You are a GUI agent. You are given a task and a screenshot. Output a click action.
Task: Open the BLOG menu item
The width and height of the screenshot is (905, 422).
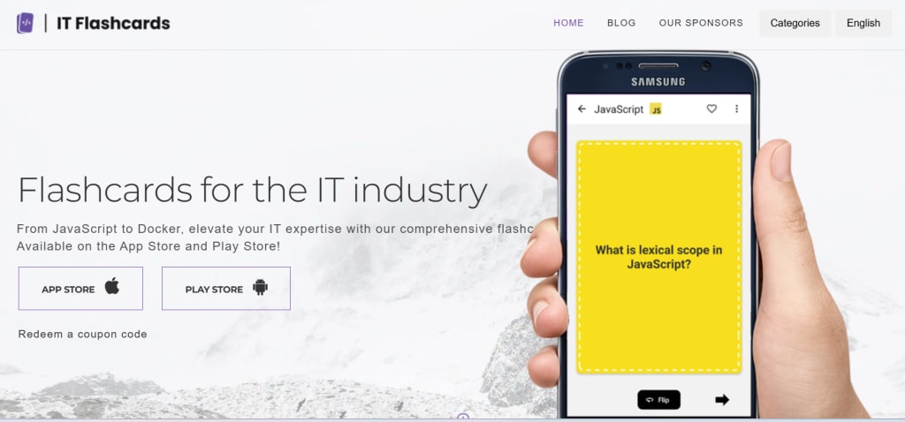pos(621,23)
